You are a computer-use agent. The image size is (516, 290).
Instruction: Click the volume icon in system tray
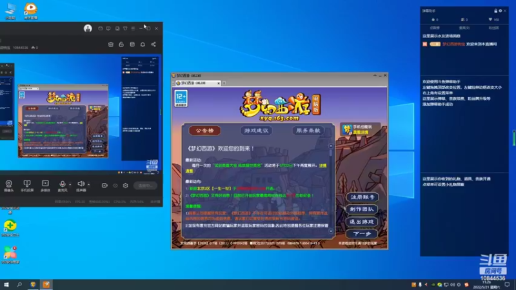(453, 285)
